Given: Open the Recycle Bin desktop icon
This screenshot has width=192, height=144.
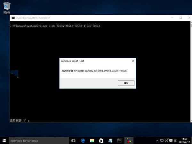Looking at the screenshot, I should (7, 8).
